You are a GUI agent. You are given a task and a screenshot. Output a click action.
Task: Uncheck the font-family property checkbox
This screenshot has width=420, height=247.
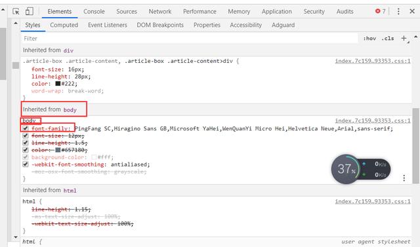tap(26, 128)
